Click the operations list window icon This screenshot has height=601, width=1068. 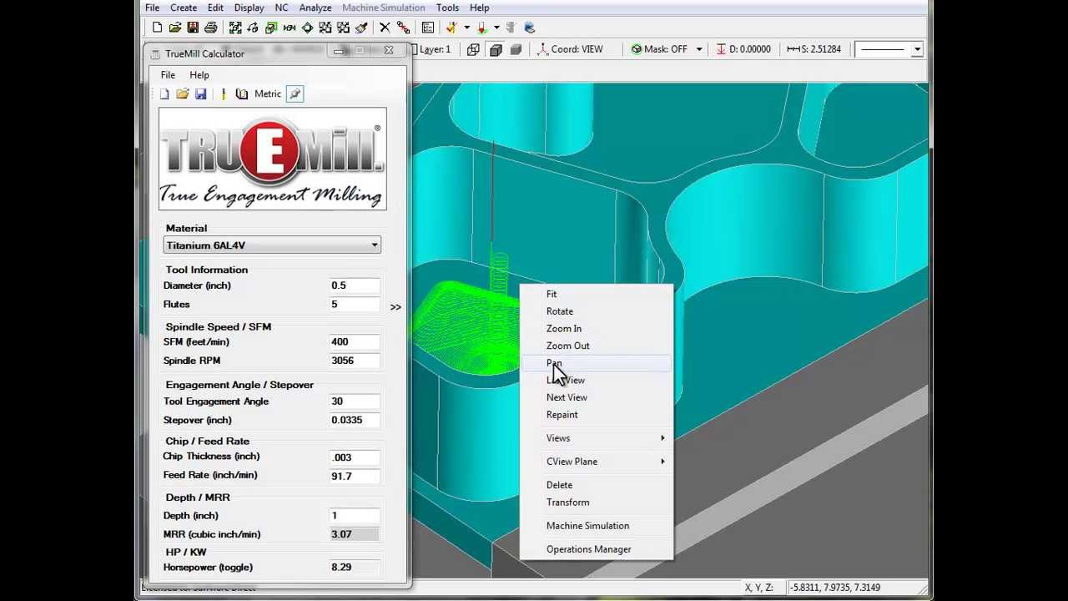[427, 28]
